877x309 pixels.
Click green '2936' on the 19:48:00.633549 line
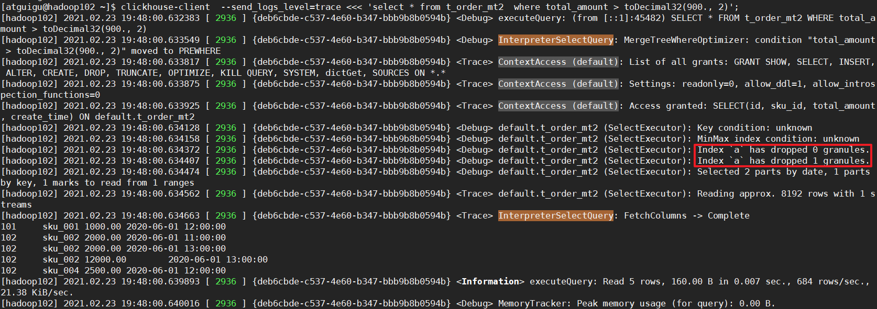226,40
